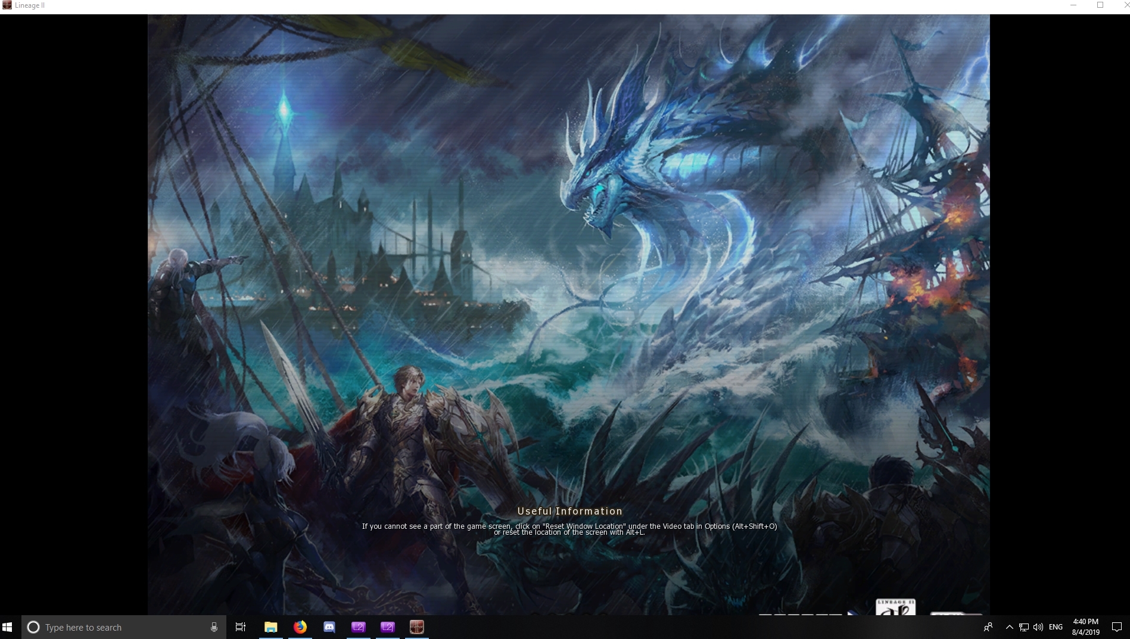Open Task View from the taskbar

pos(241,627)
